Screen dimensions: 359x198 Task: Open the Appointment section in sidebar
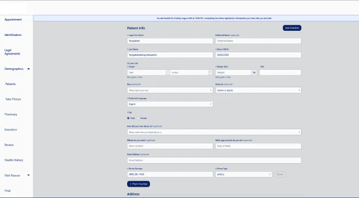point(13,19)
